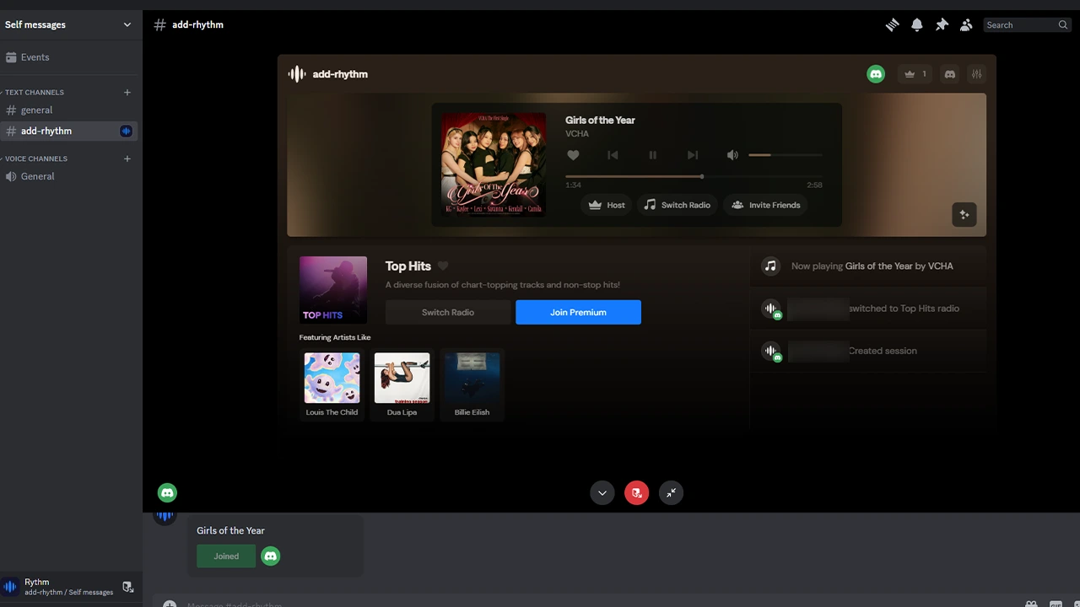Show the member list icon
The image size is (1080, 607).
pyautogui.click(x=966, y=24)
